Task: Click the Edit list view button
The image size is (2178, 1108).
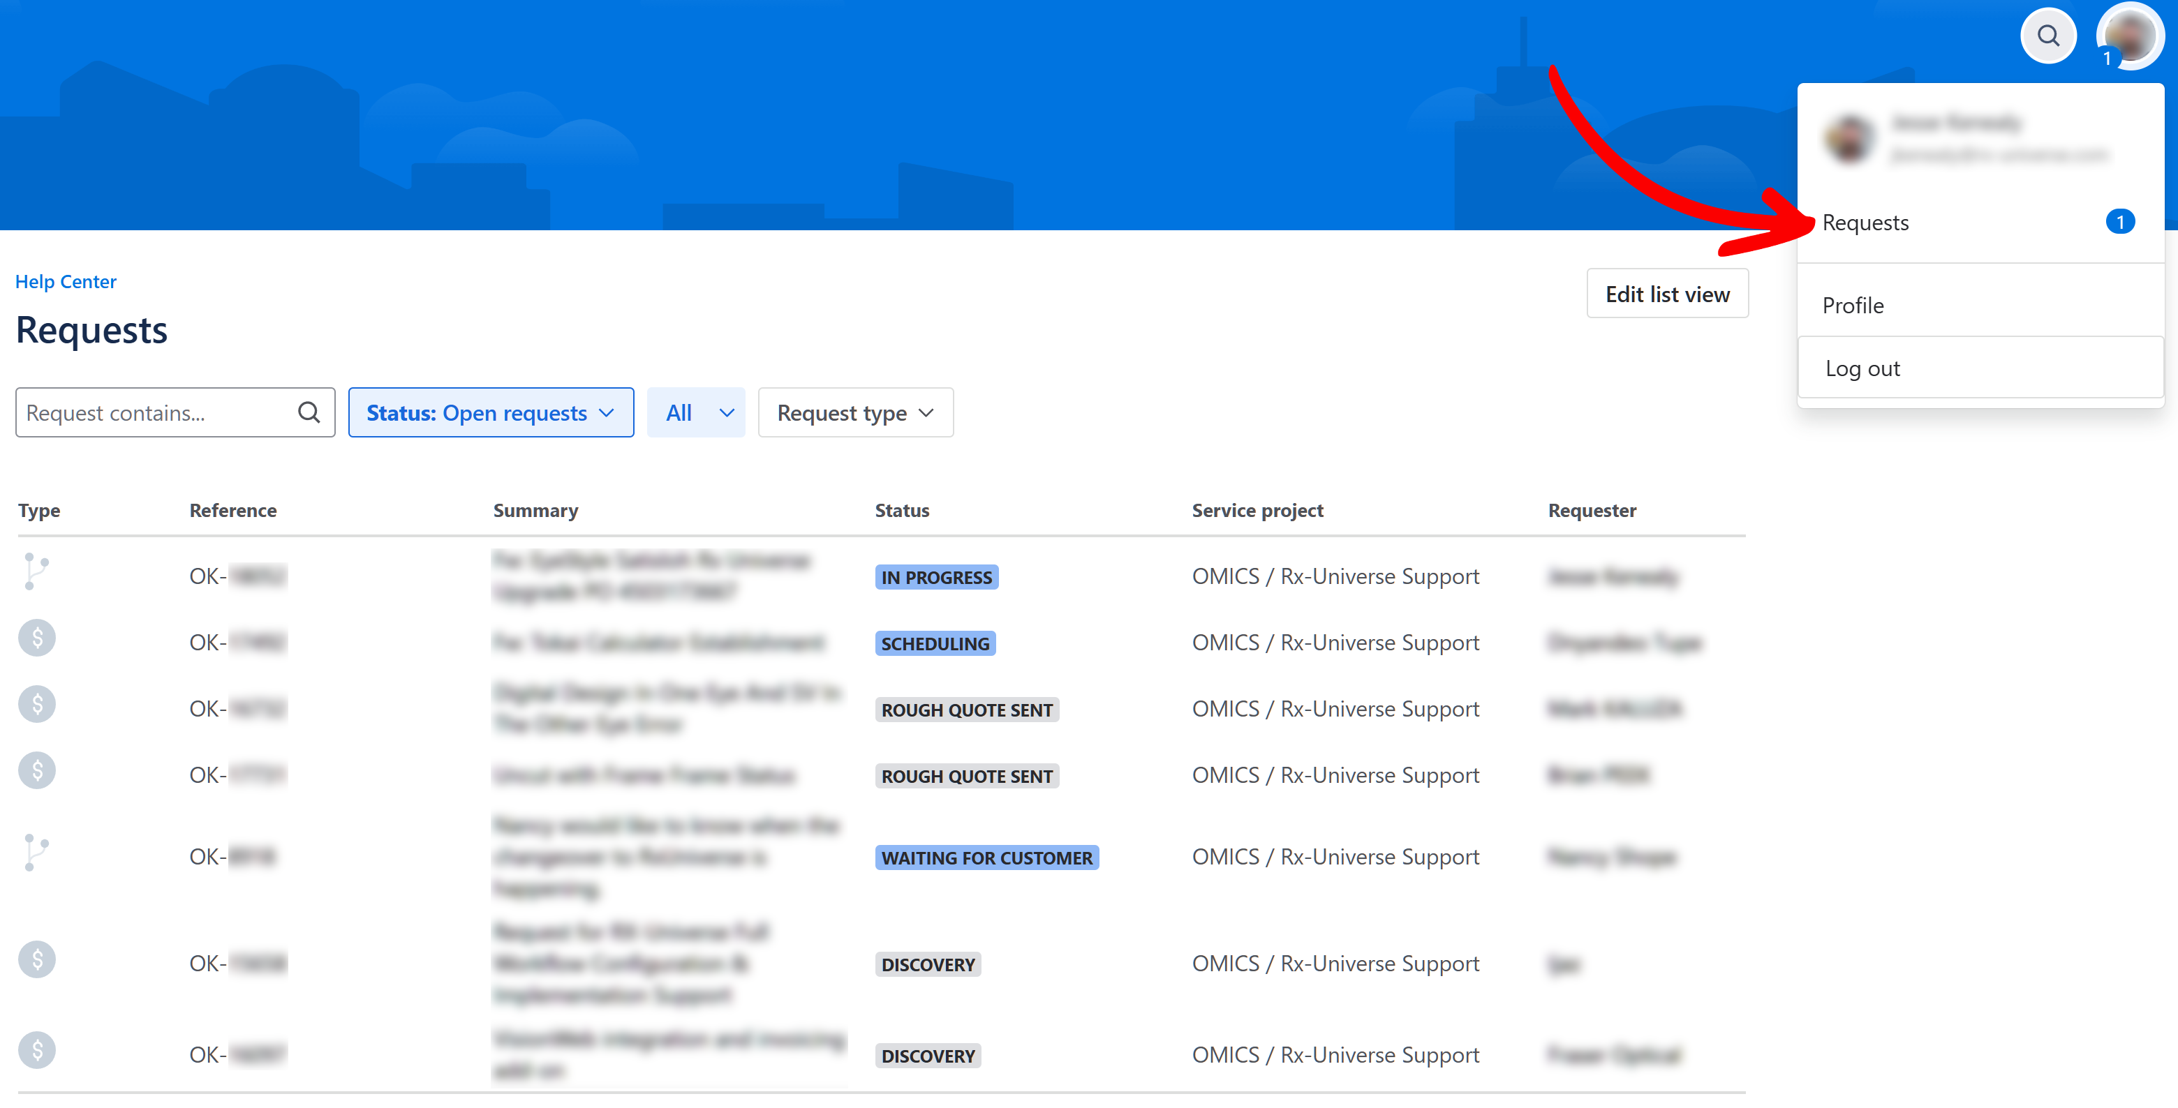Action: point(1666,293)
